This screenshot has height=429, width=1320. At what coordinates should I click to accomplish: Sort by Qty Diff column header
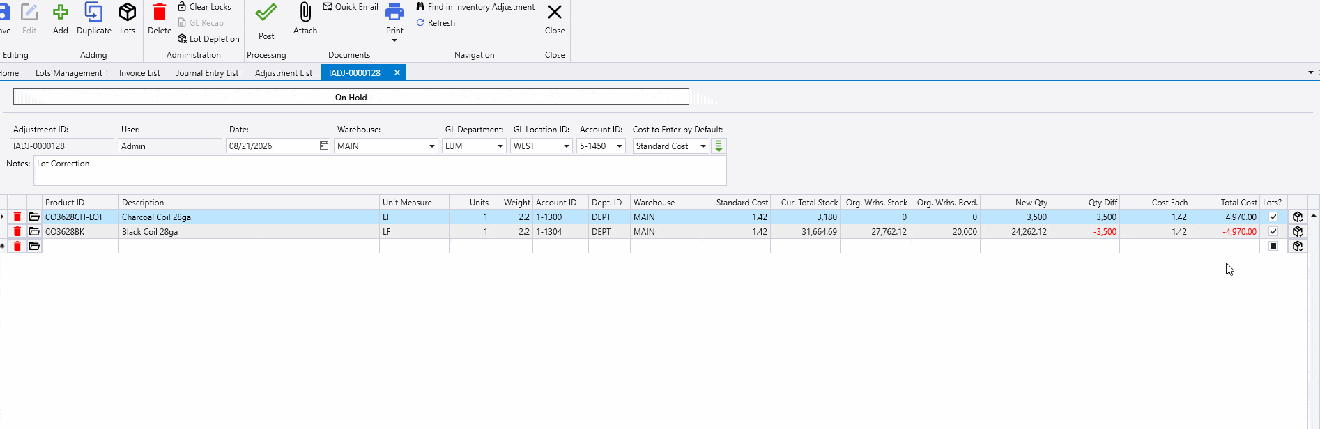[x=1084, y=203]
